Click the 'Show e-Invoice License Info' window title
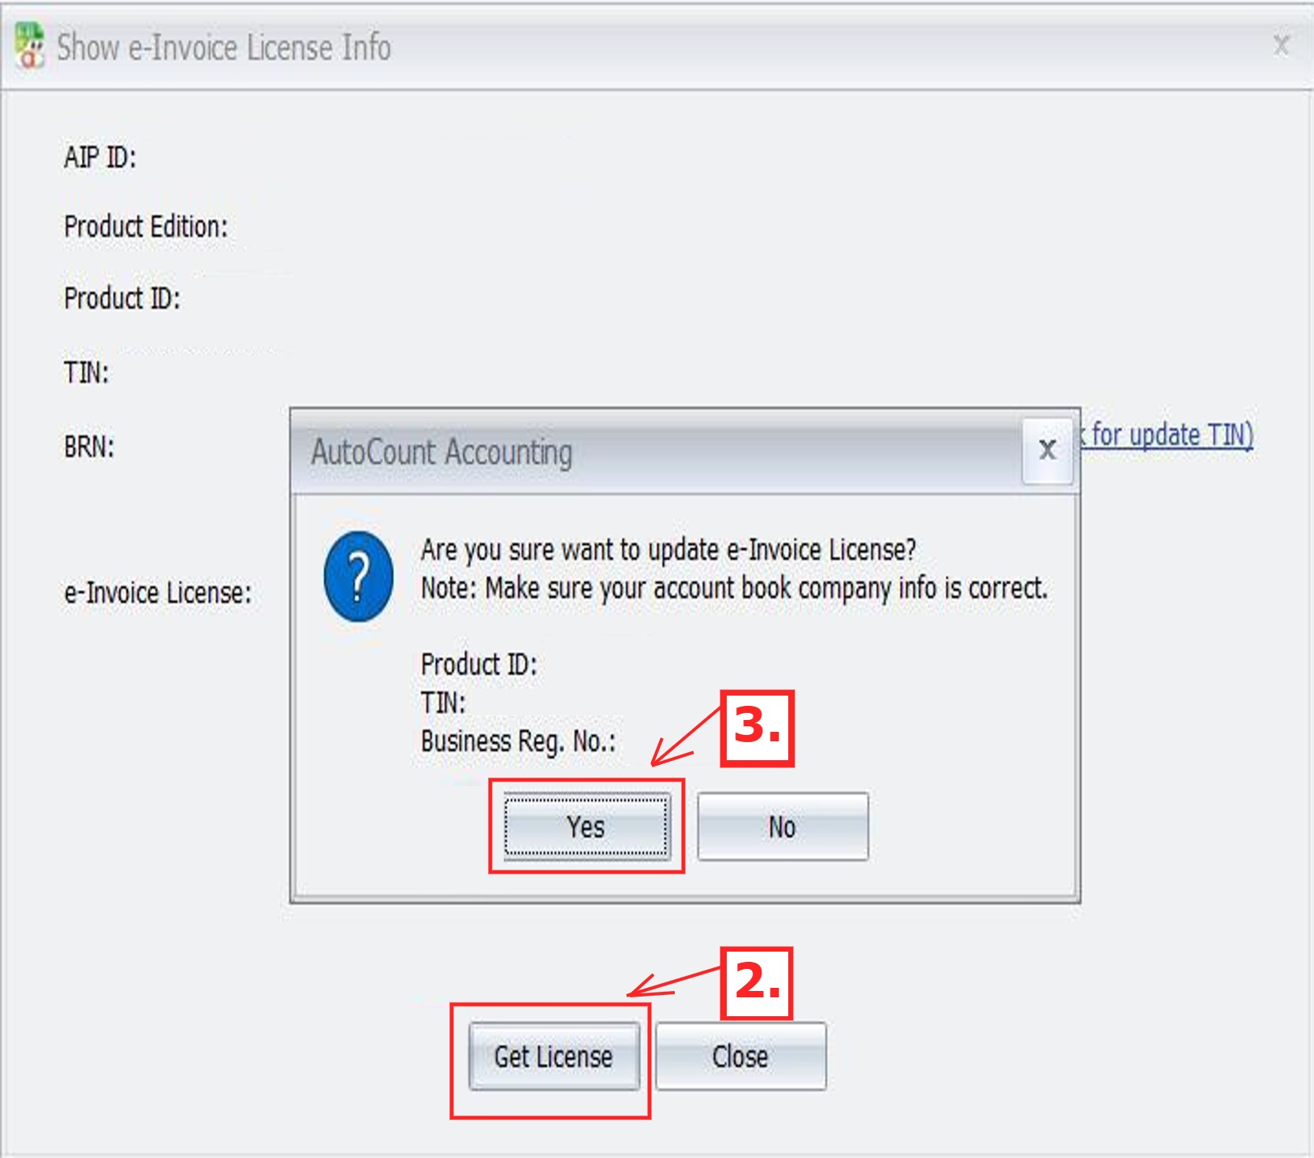Screen dimensions: 1314x1158 point(224,47)
